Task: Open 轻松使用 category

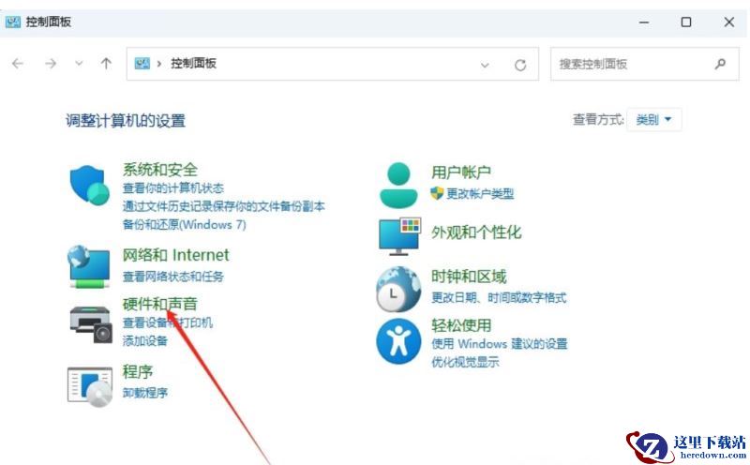Action: click(461, 325)
